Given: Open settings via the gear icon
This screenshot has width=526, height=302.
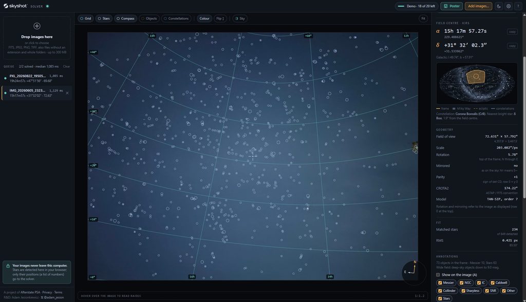Looking at the screenshot, I should pos(509,6).
